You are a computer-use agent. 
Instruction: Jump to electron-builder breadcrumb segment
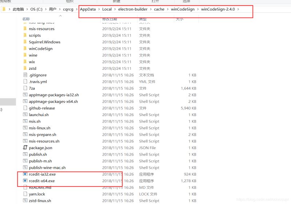(133, 9)
